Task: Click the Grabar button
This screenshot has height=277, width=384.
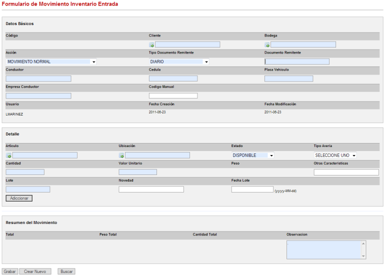Action: coord(10,271)
